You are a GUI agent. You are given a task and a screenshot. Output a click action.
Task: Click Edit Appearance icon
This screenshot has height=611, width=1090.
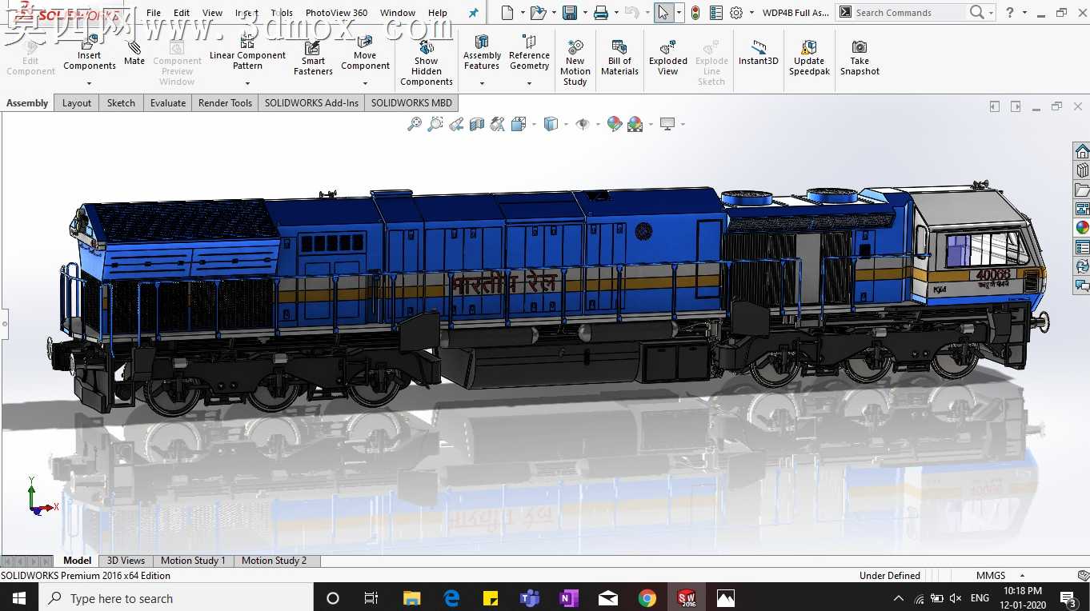(x=615, y=124)
